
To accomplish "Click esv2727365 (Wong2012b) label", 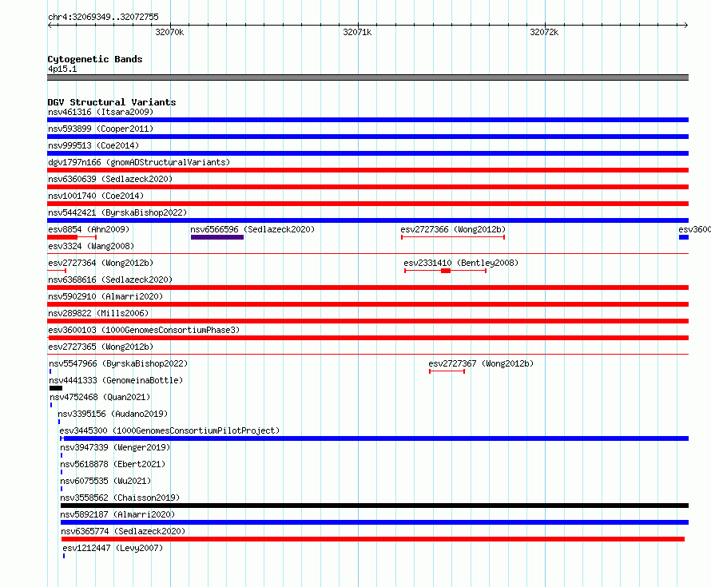I will [x=101, y=347].
